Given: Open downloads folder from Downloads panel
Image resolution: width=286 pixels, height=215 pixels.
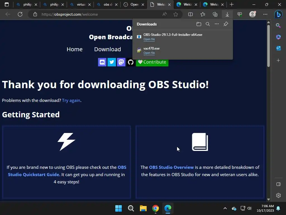Looking at the screenshot, I should (199, 24).
